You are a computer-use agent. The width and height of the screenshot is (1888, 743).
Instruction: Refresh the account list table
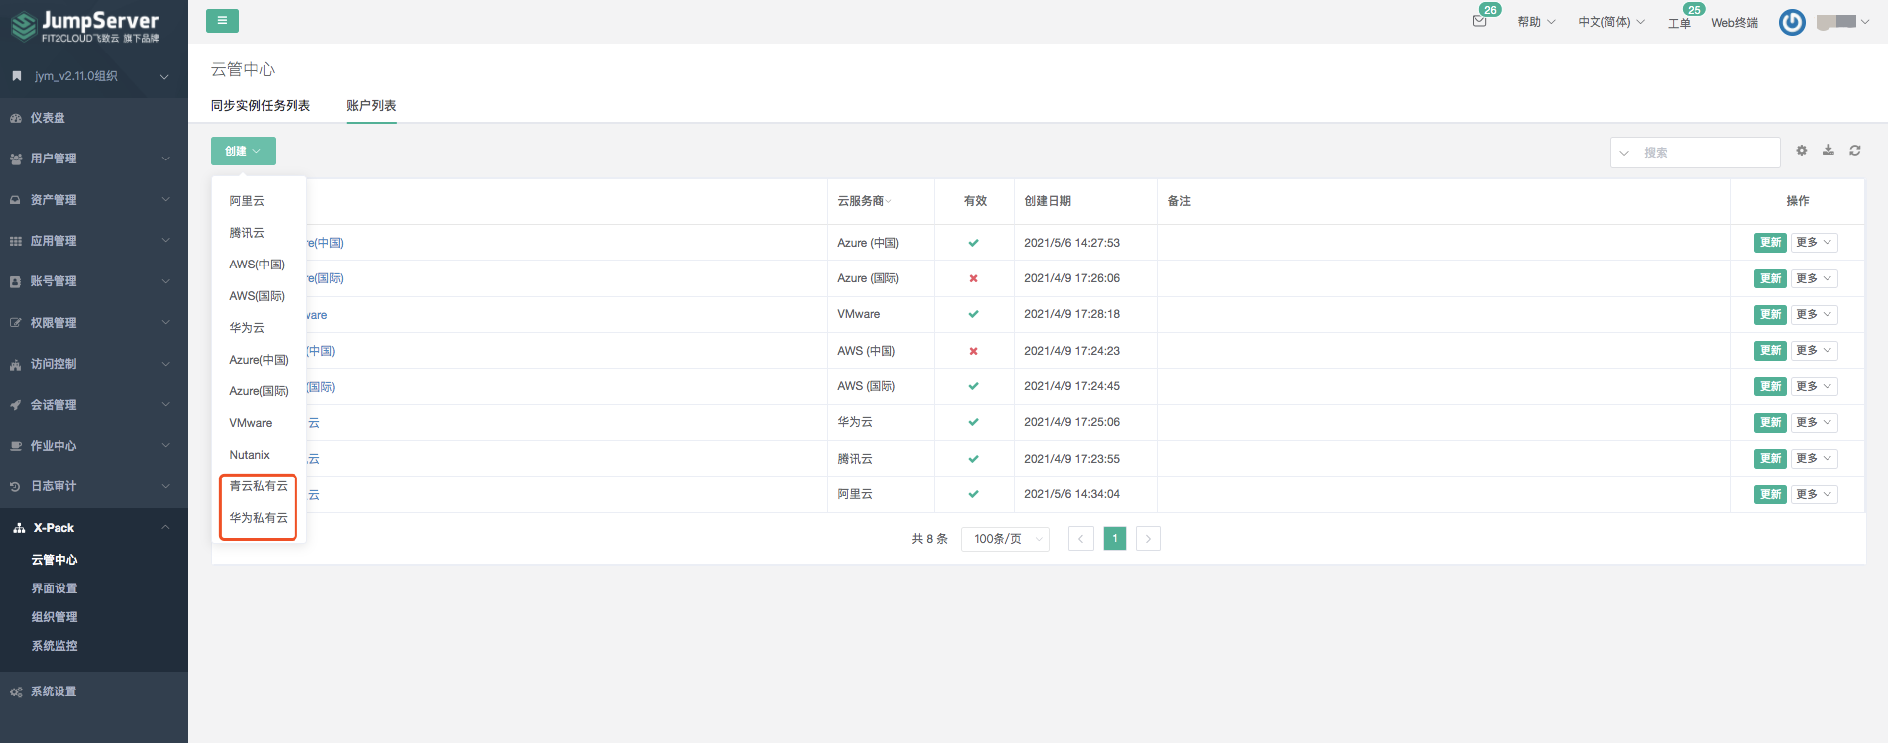click(x=1855, y=151)
